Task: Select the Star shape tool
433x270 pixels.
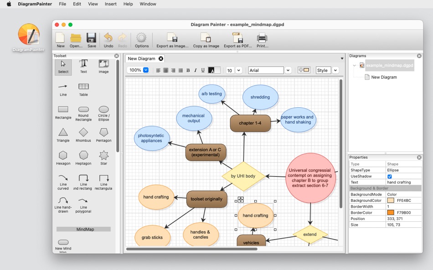Action: click(x=103, y=158)
